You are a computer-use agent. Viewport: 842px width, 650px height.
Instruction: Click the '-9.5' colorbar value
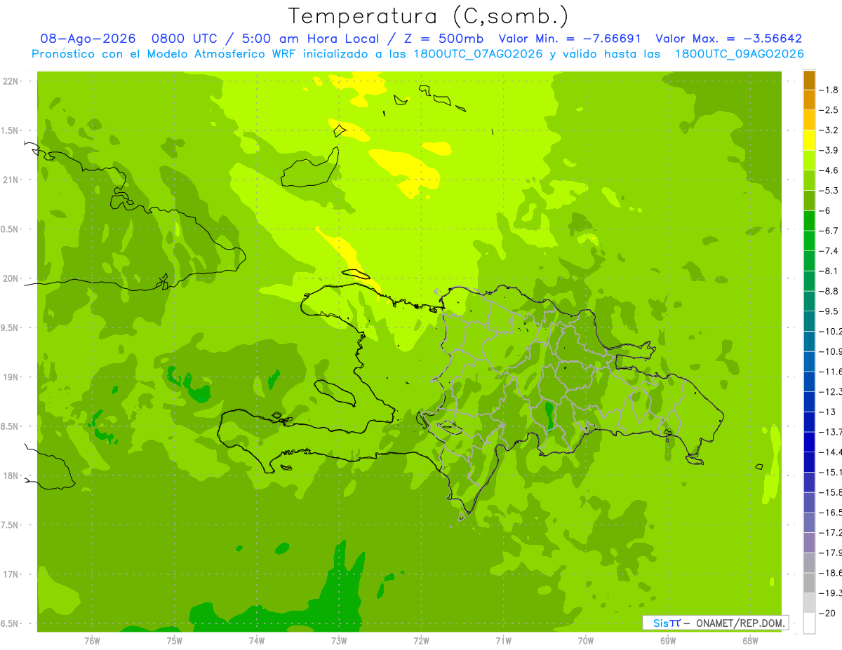click(x=830, y=311)
